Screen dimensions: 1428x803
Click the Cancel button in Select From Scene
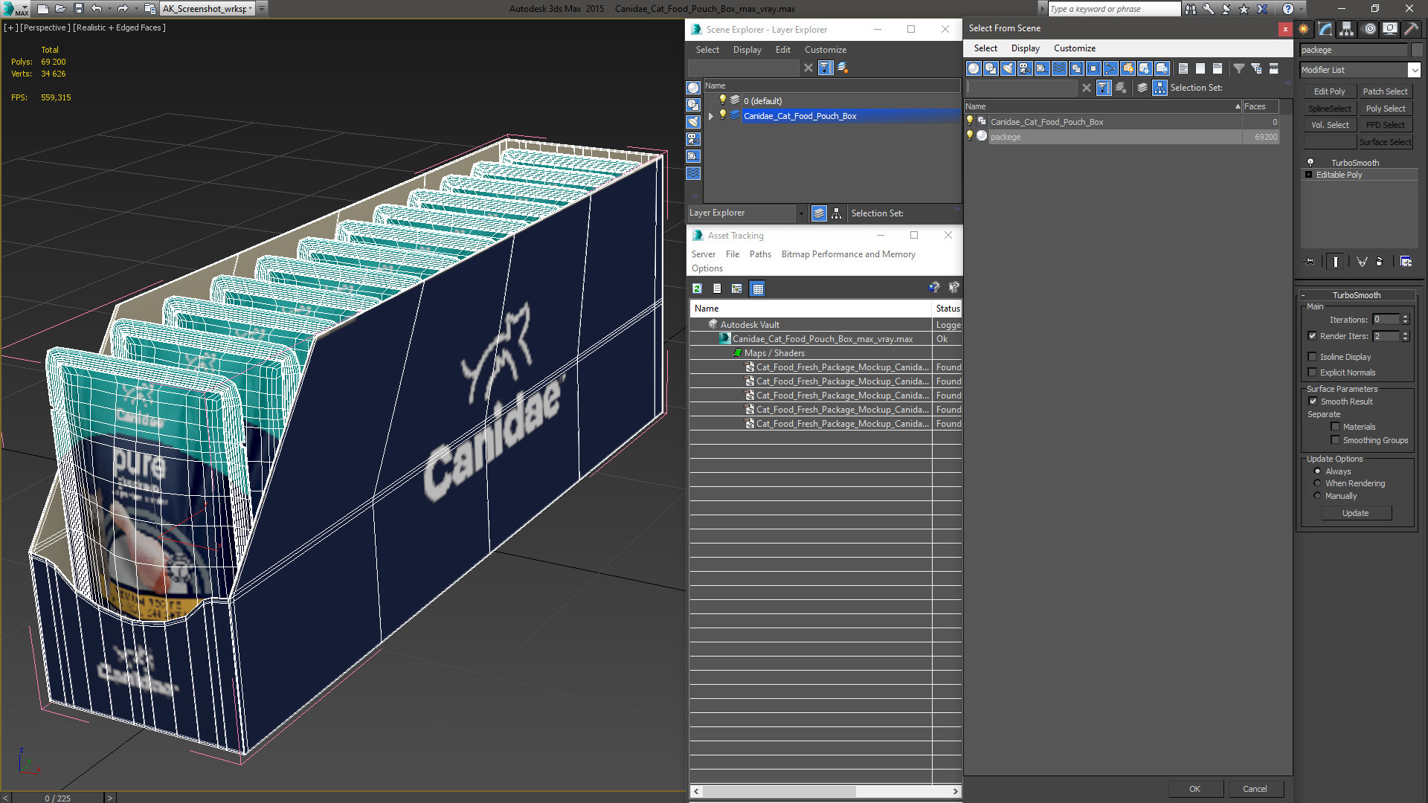pyautogui.click(x=1255, y=789)
